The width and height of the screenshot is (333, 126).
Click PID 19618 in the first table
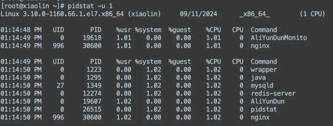coord(92,38)
